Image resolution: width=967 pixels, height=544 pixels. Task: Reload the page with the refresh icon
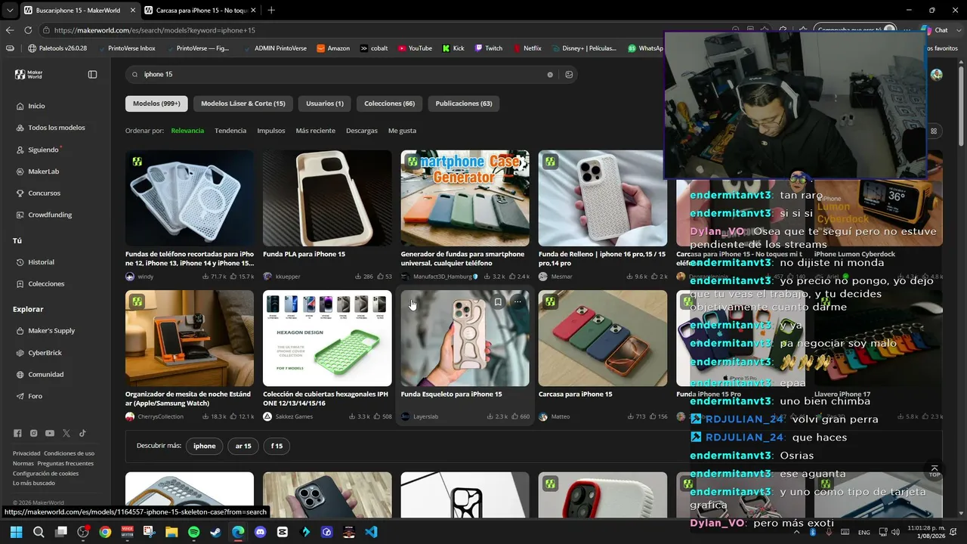(28, 30)
